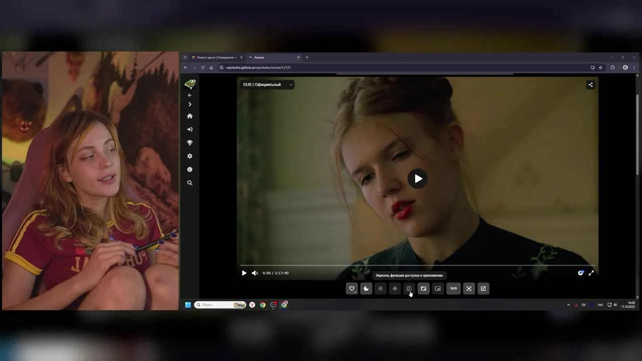This screenshot has width=642, height=361.
Task: Click the mirror button below player
Action: pyautogui.click(x=409, y=288)
